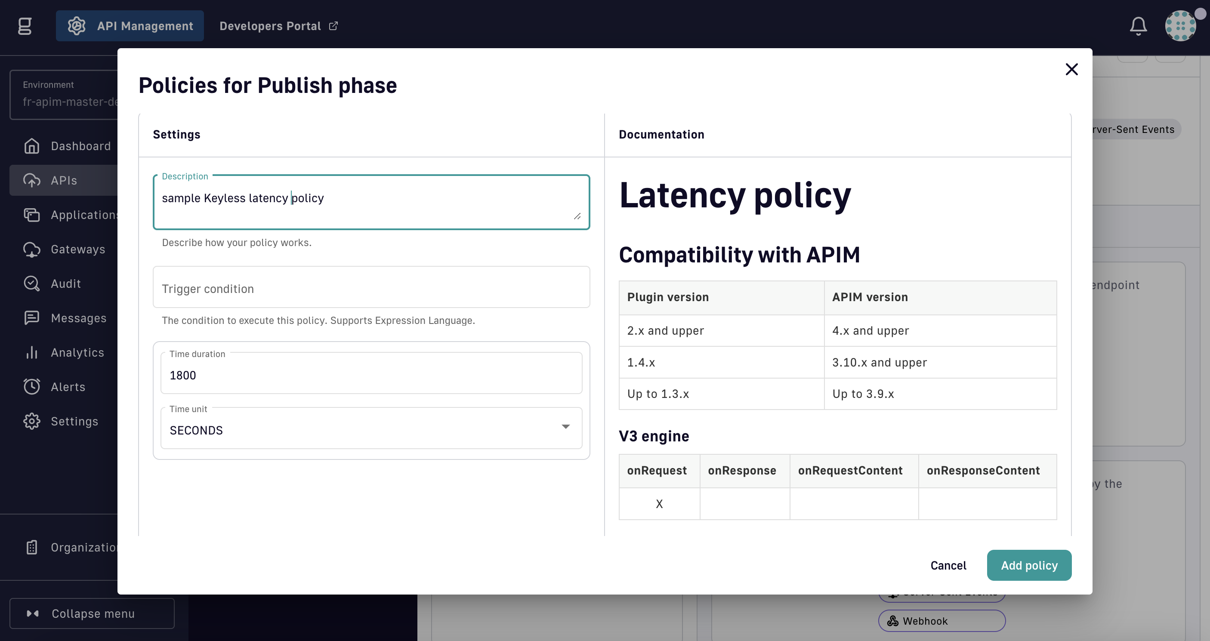Click the Add policy button
Screen dimensions: 1210x641
pyautogui.click(x=1029, y=565)
